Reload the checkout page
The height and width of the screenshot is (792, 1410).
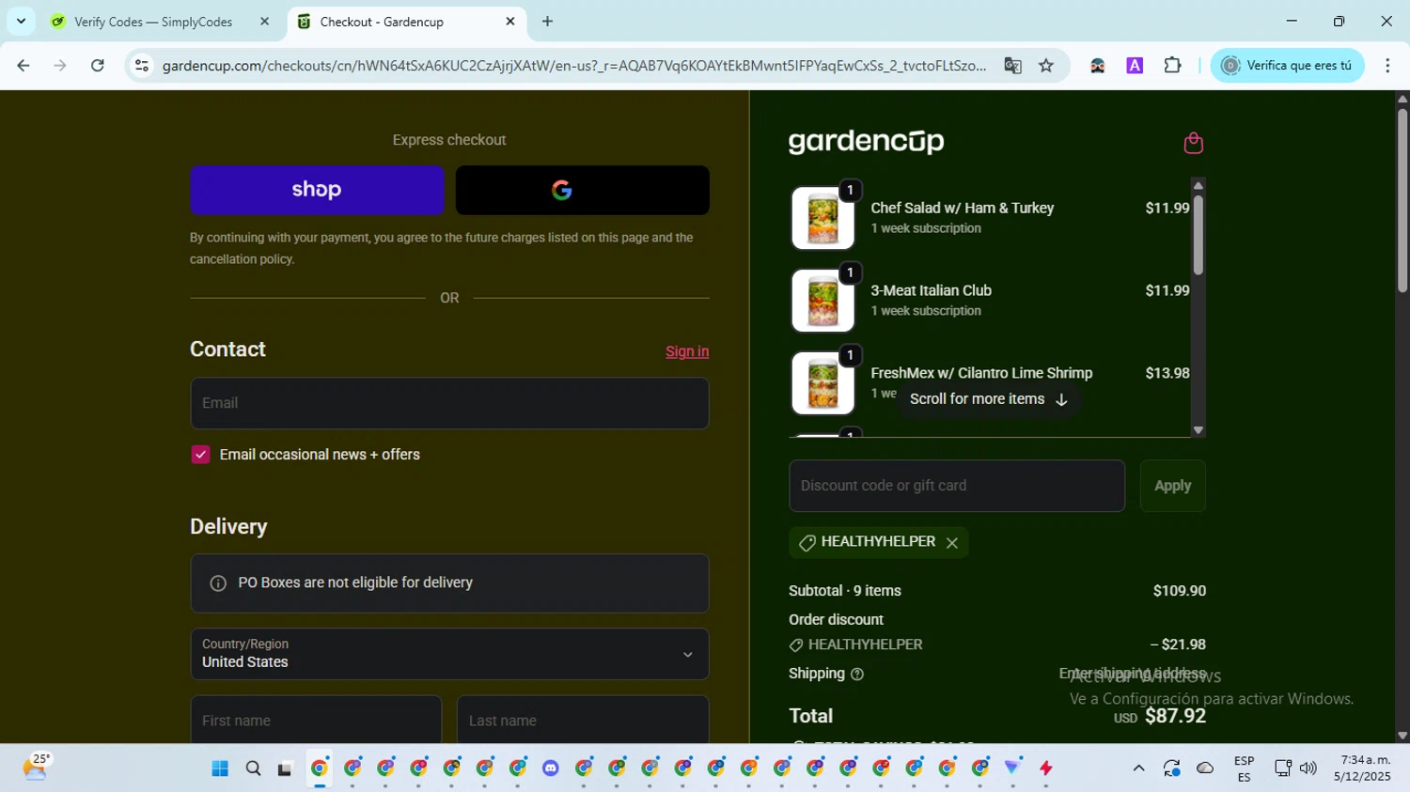pos(97,66)
